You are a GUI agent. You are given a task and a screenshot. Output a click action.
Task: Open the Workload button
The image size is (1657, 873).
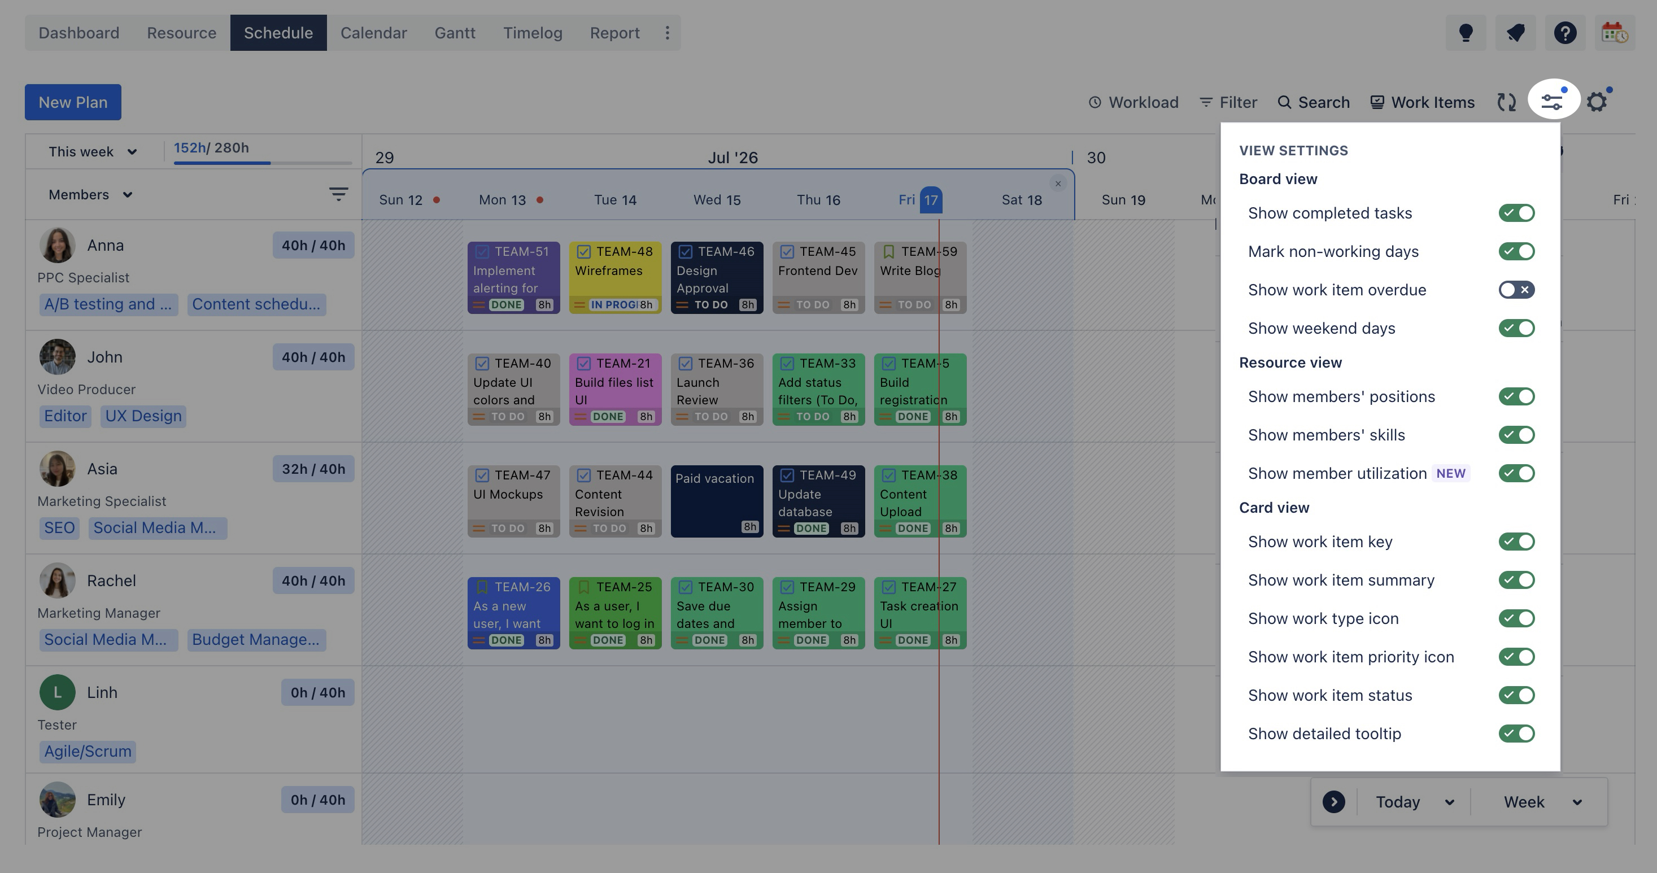pos(1133,102)
